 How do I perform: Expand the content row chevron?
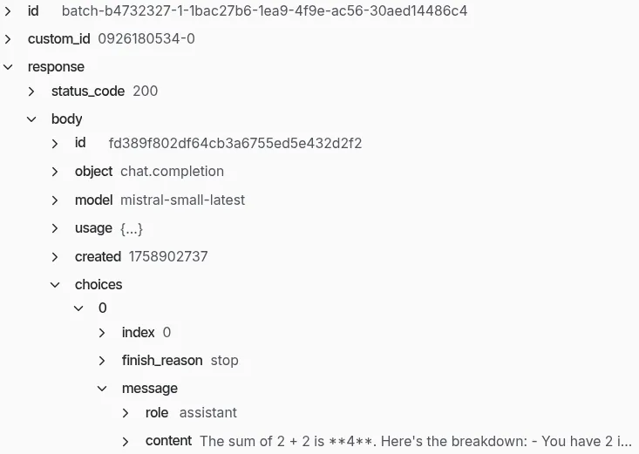pos(126,441)
